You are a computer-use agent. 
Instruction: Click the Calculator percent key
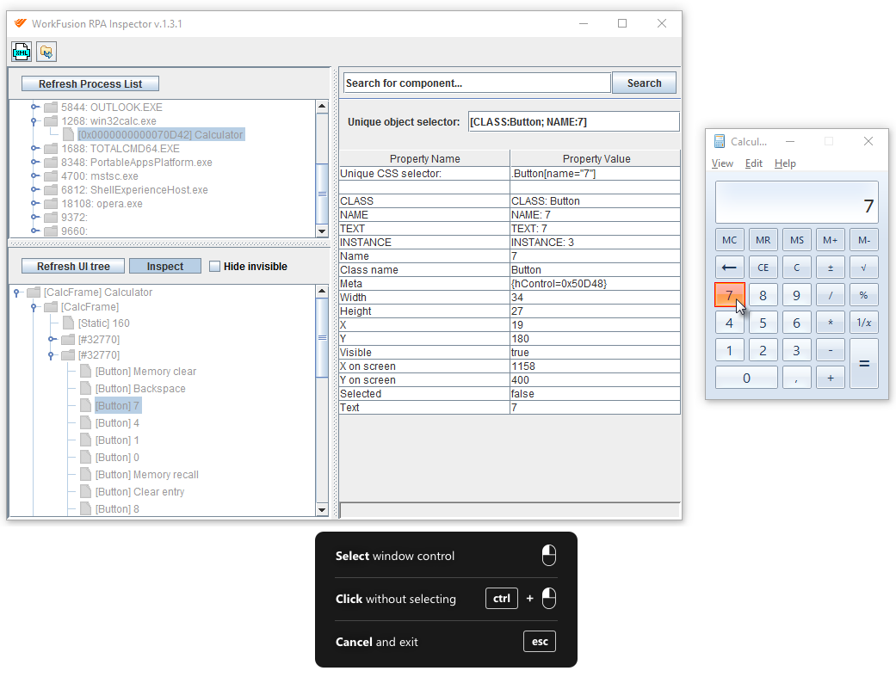pyautogui.click(x=864, y=295)
